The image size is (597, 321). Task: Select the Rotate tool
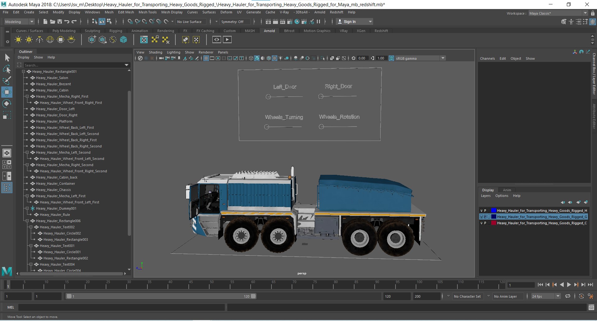(x=7, y=104)
